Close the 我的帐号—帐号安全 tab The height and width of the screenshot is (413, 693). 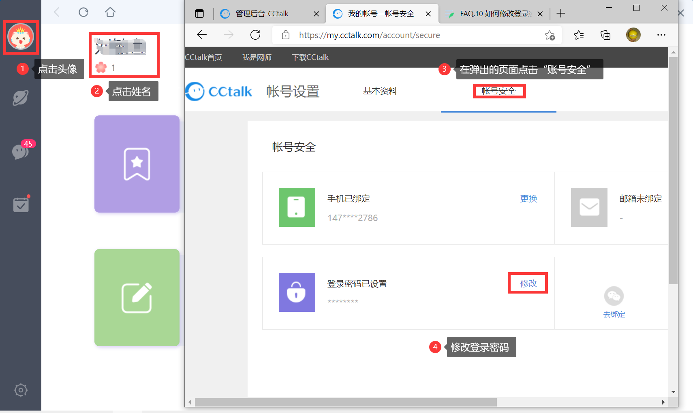click(428, 14)
